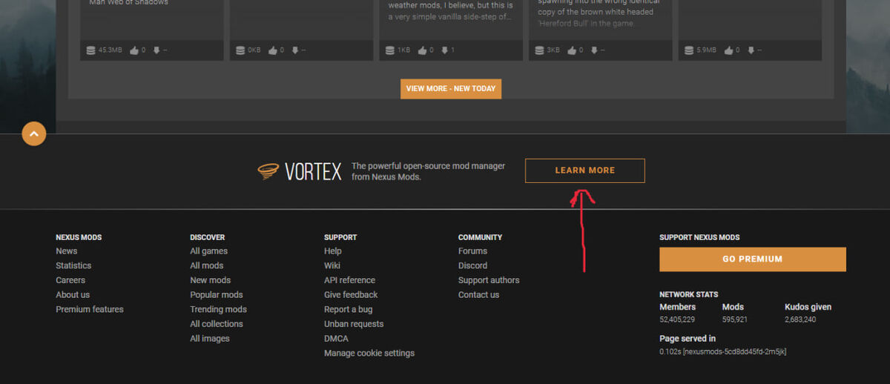The height and width of the screenshot is (384, 890).
Task: Click the thumbs-up icon on the 45.3MB card
Action: click(134, 50)
